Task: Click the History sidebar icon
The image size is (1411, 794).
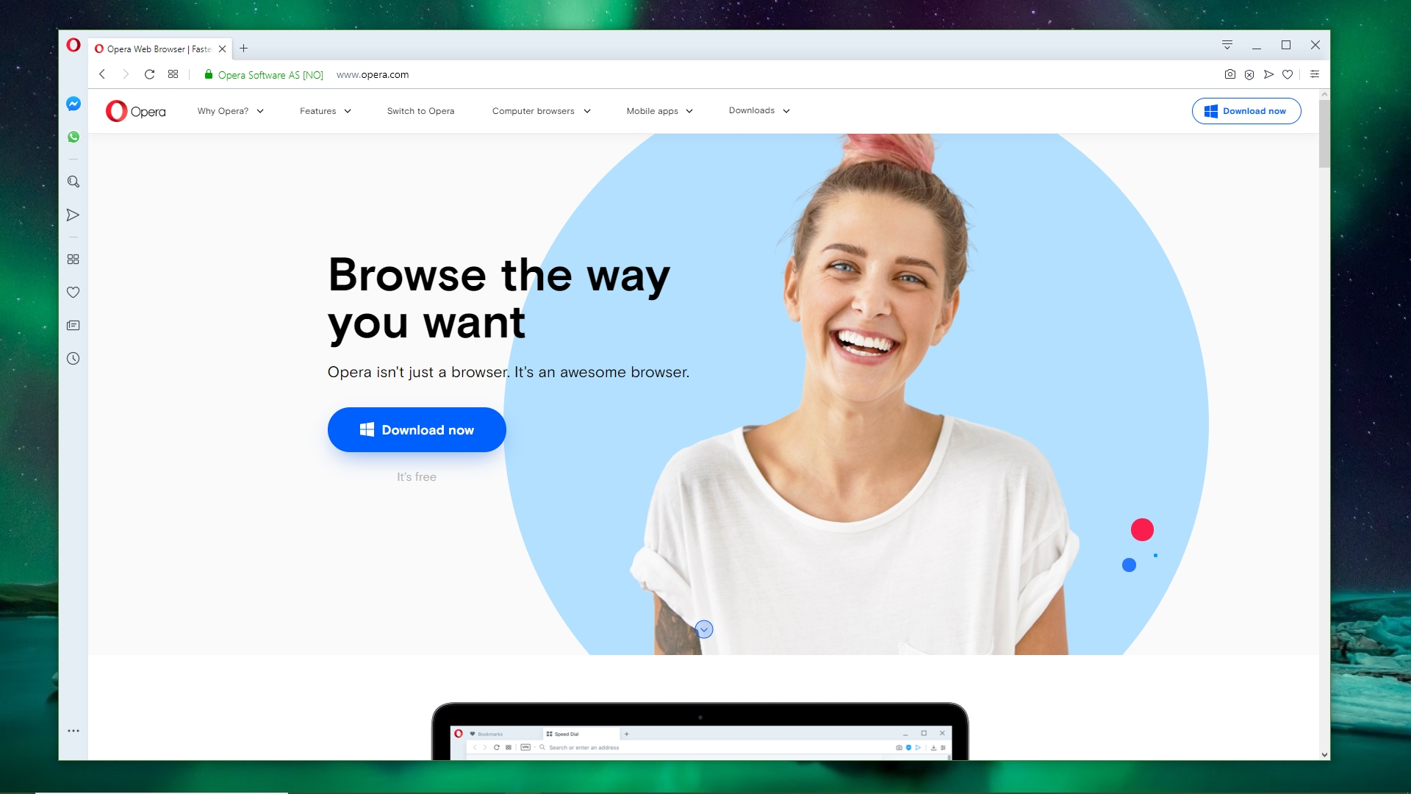Action: [x=73, y=358]
